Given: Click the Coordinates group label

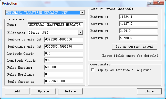Looking at the screenshot, I should 100,64.
